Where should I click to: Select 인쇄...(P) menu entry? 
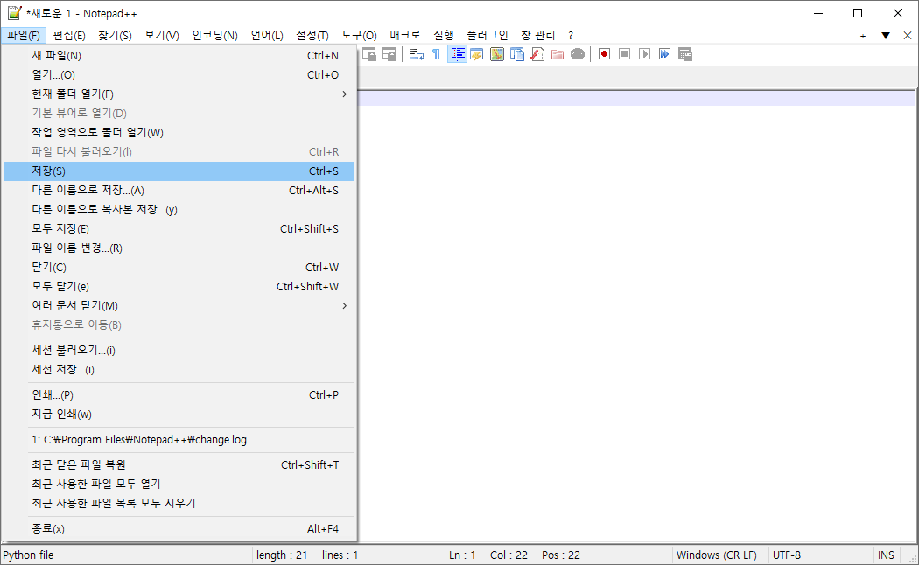point(179,395)
